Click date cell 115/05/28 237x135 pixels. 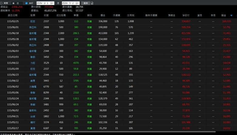(13, 39)
